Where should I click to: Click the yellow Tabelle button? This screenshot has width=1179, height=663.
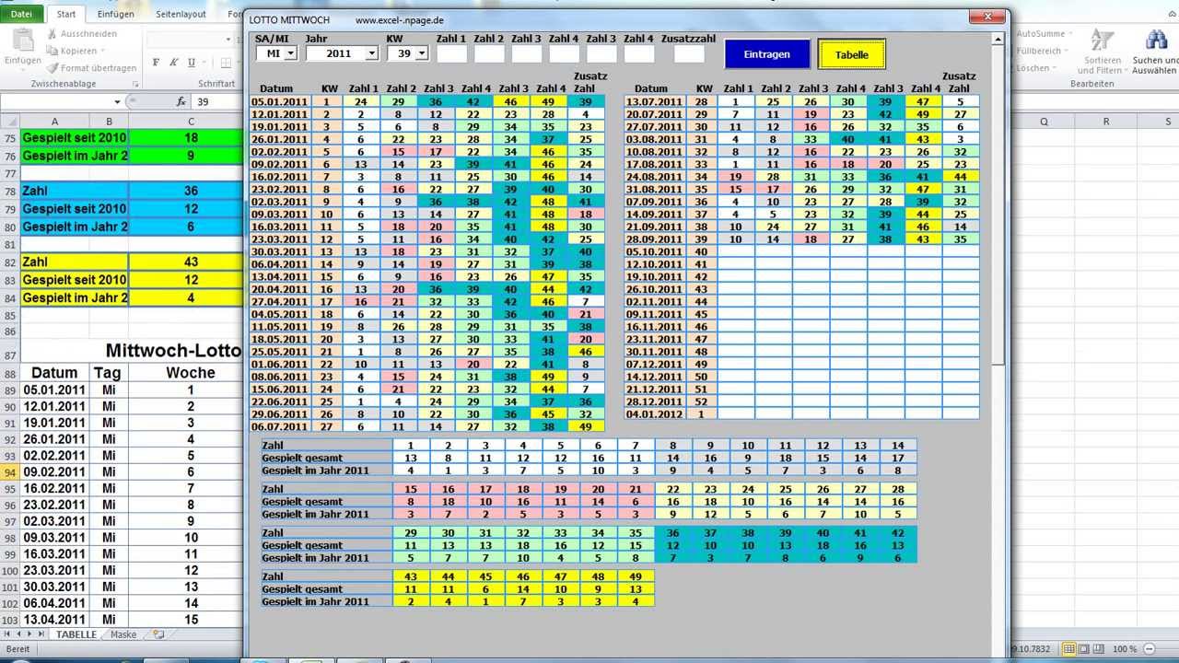pos(852,54)
